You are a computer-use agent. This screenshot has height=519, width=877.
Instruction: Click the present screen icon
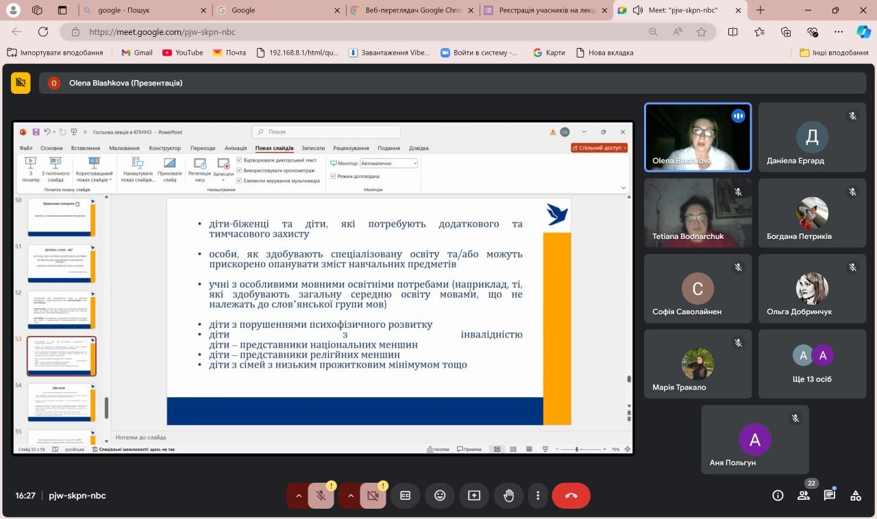coord(474,496)
